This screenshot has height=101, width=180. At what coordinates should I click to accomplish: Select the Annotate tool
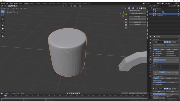click(x=3, y=33)
